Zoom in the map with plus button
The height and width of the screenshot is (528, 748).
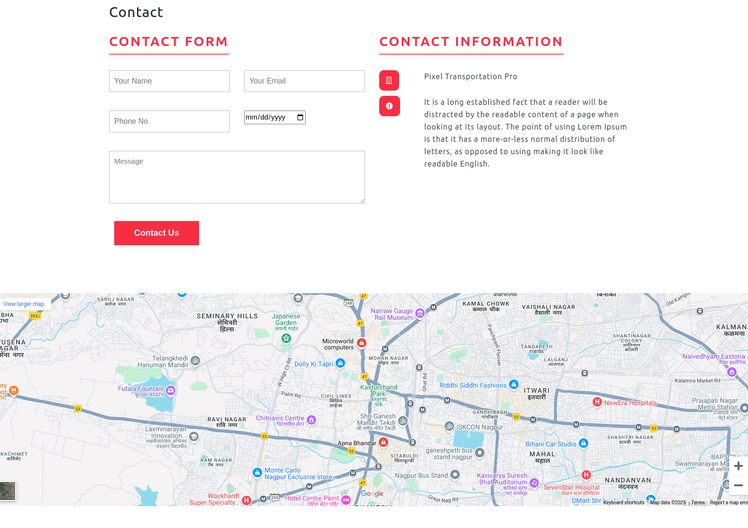[739, 466]
